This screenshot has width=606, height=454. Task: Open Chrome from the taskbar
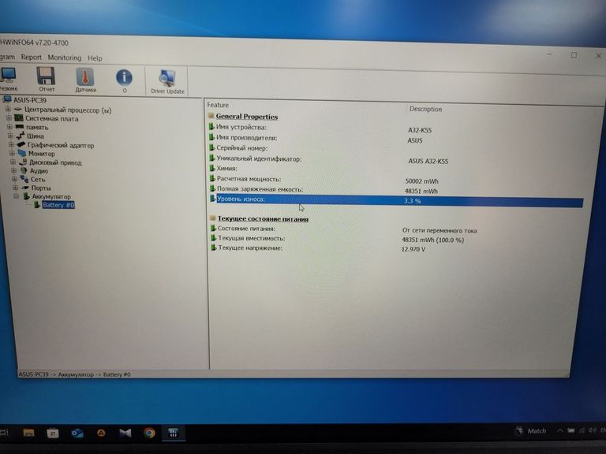pyautogui.click(x=149, y=432)
